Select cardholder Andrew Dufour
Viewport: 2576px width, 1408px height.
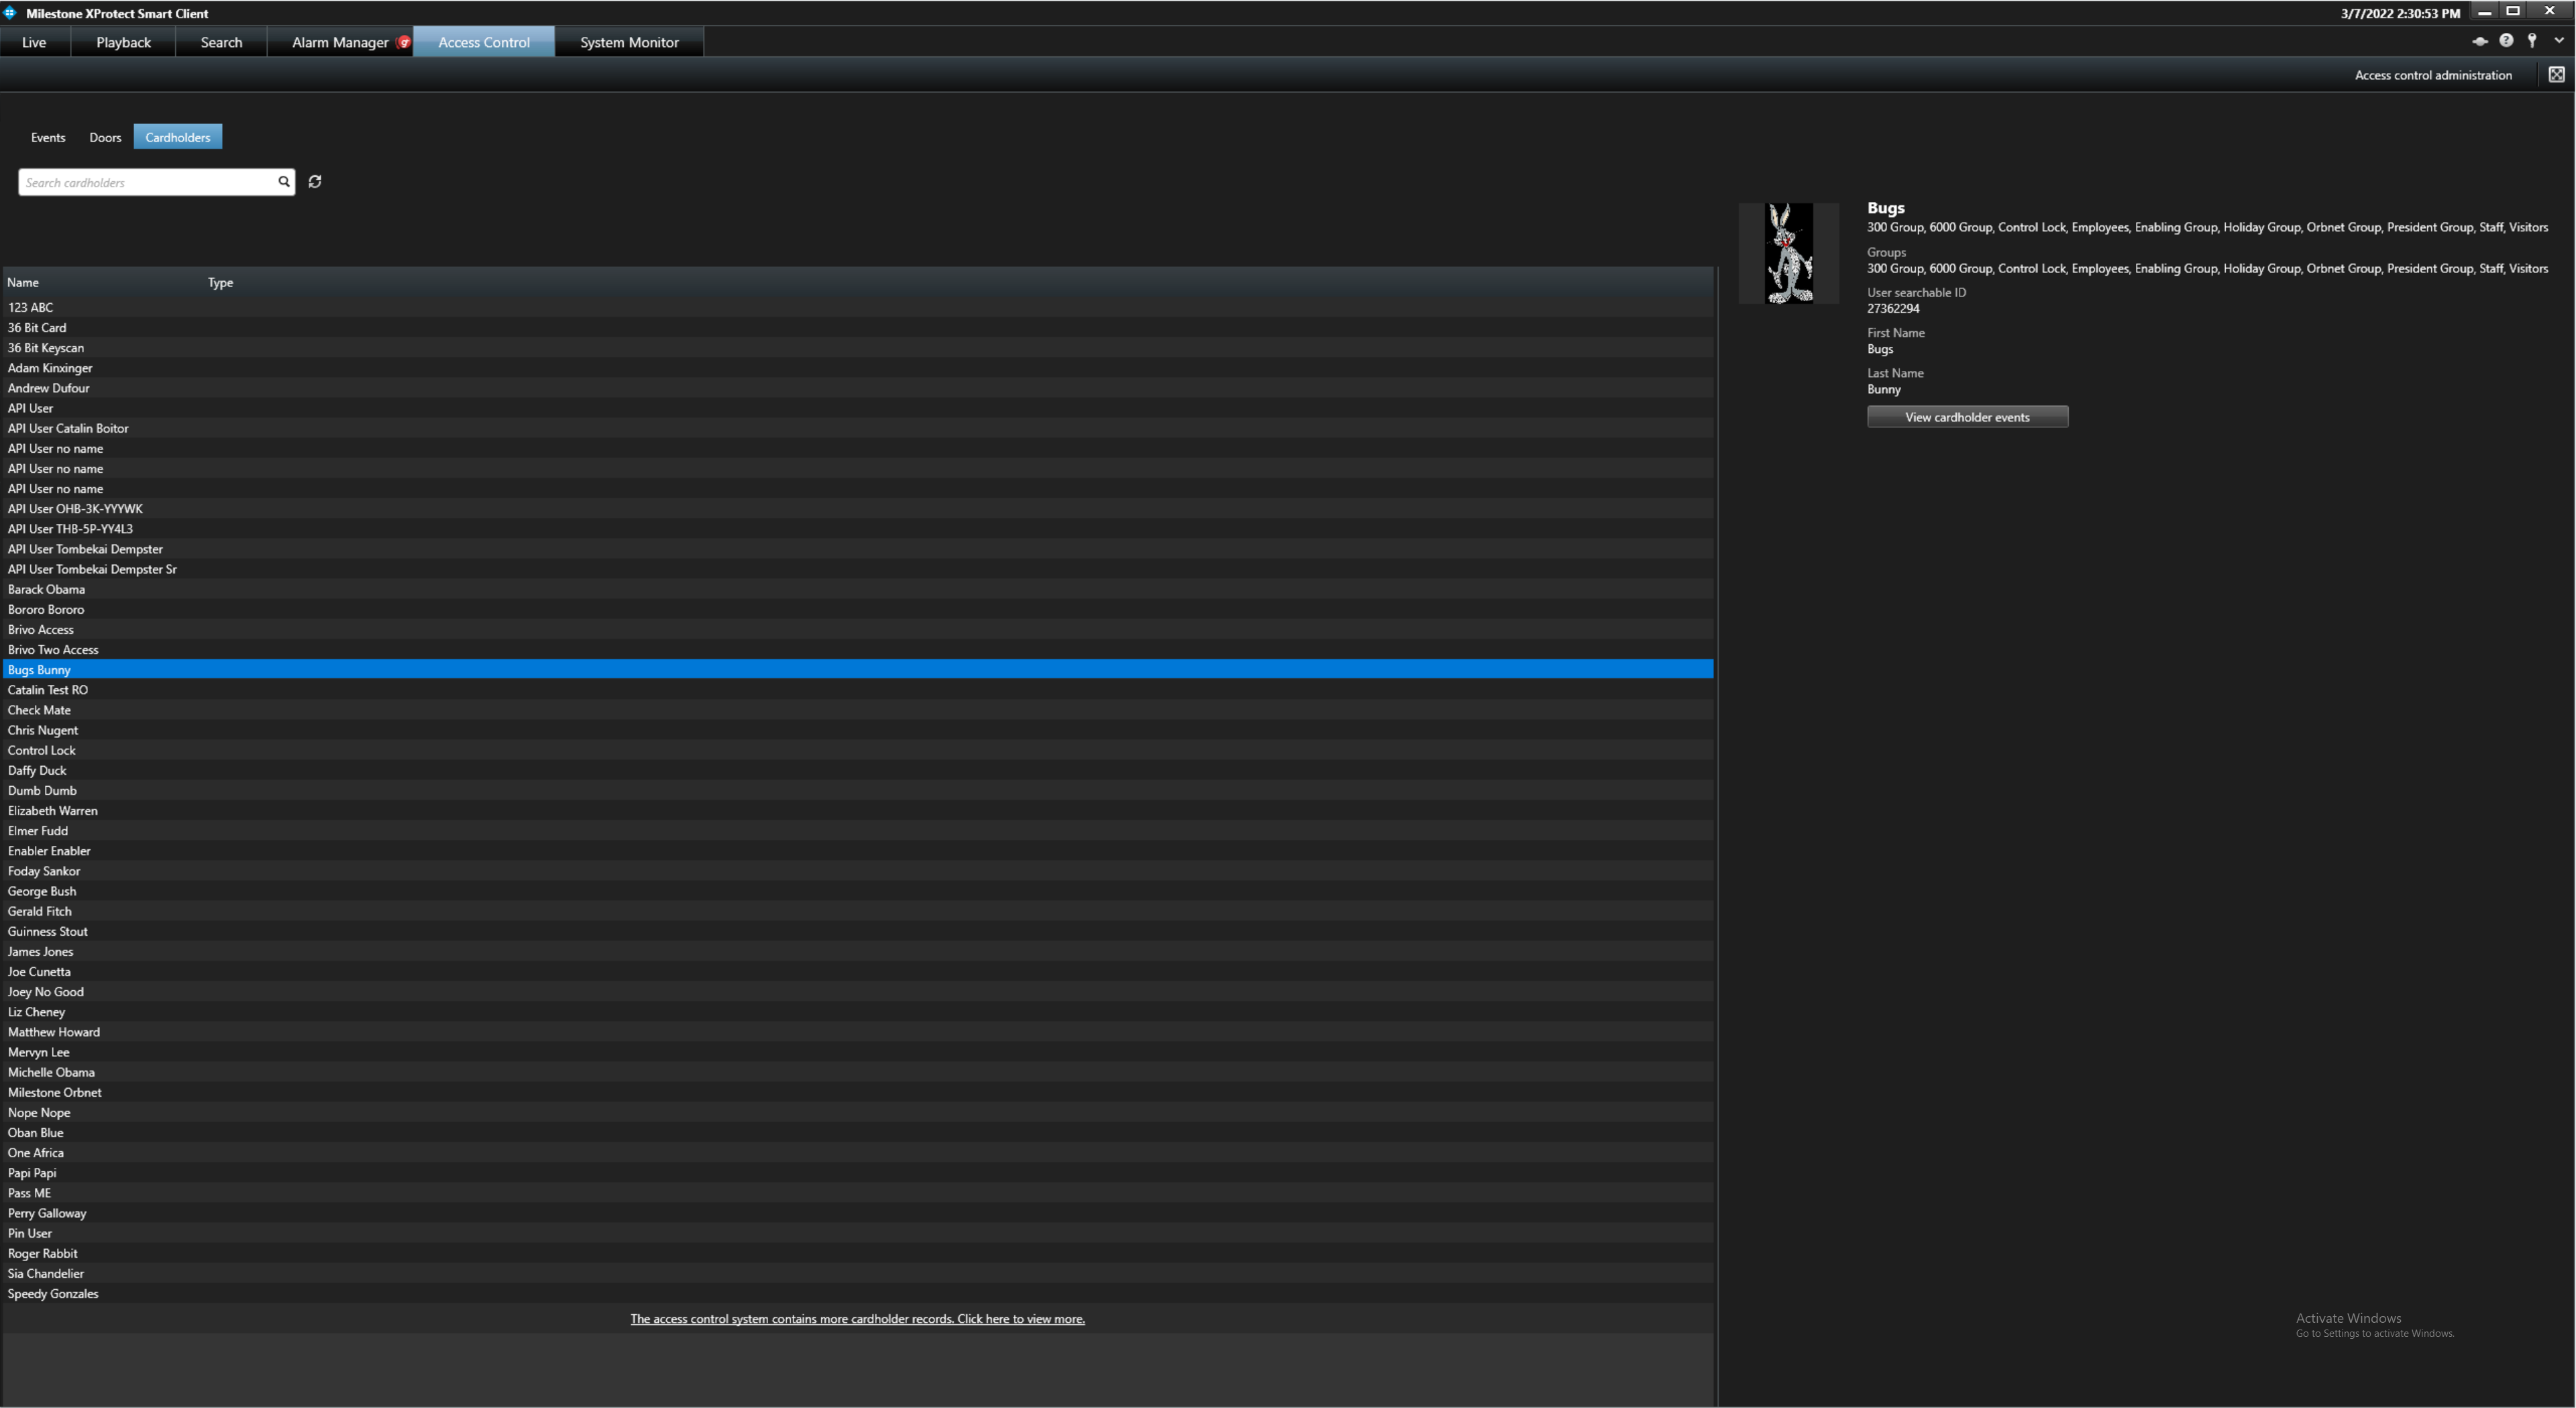[858, 388]
